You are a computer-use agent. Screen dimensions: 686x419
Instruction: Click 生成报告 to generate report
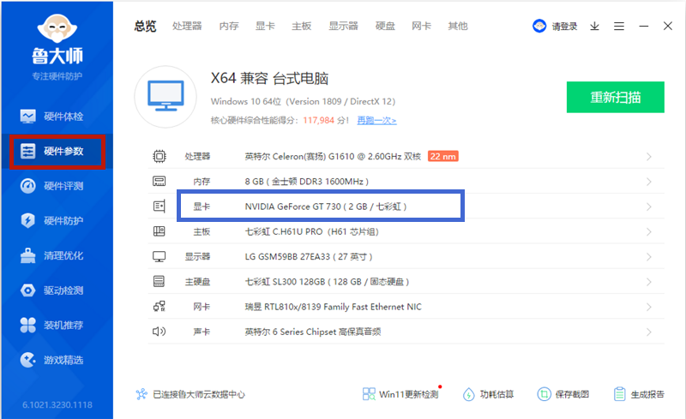(x=639, y=394)
